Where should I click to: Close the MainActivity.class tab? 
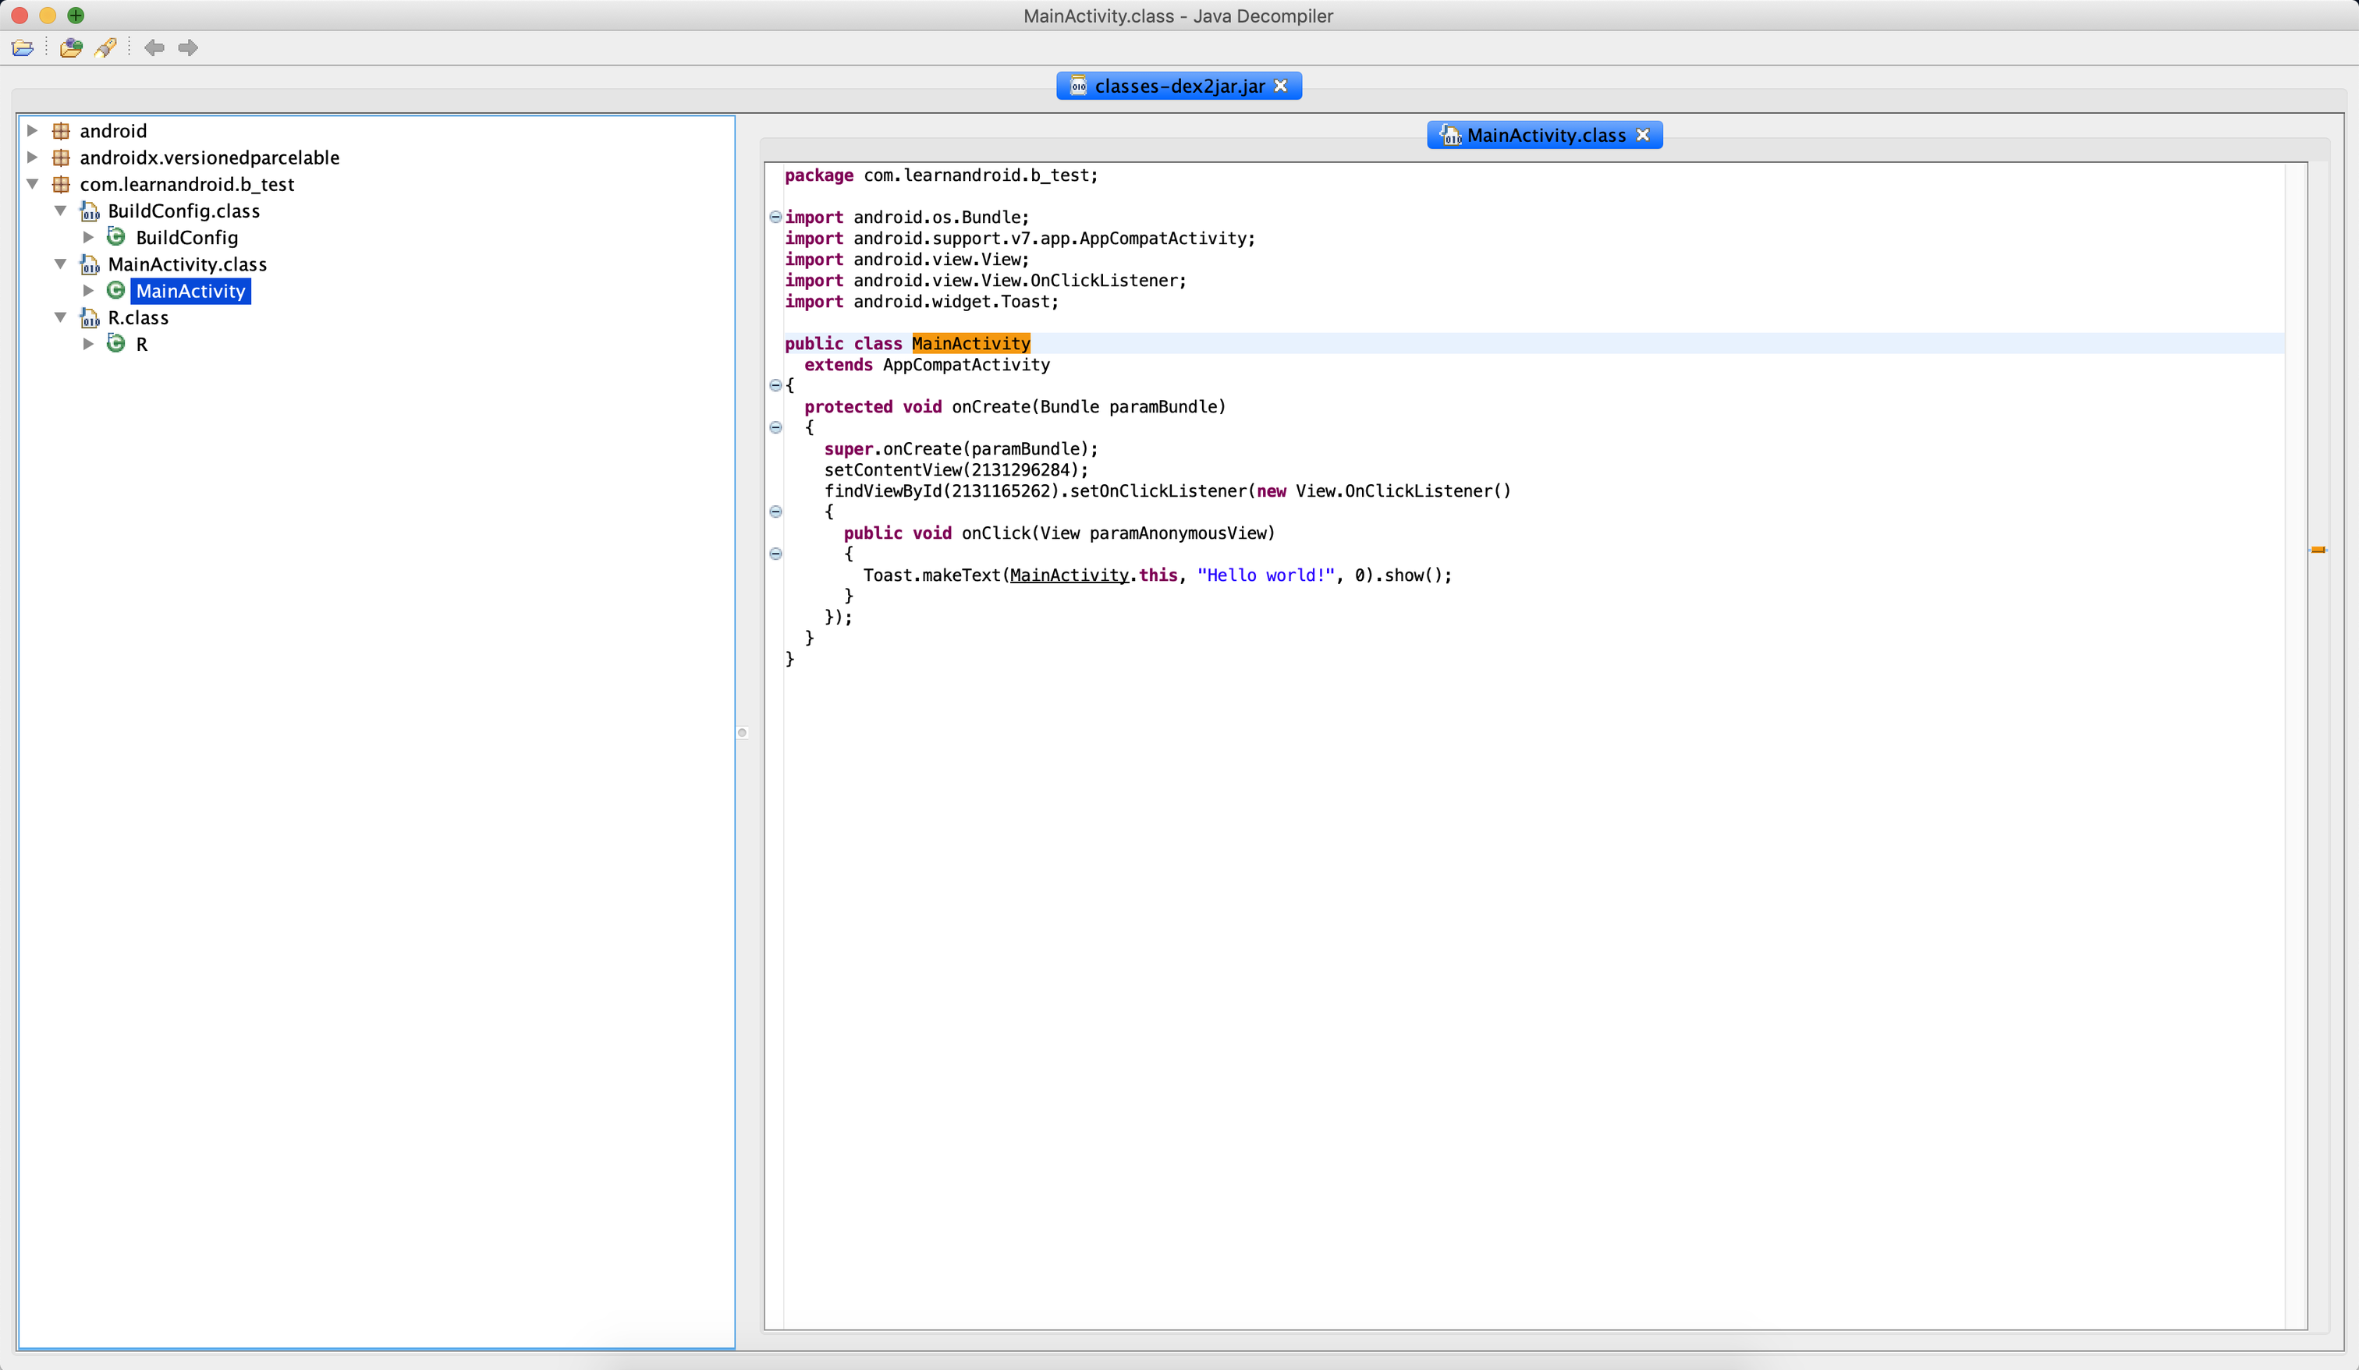(1643, 136)
